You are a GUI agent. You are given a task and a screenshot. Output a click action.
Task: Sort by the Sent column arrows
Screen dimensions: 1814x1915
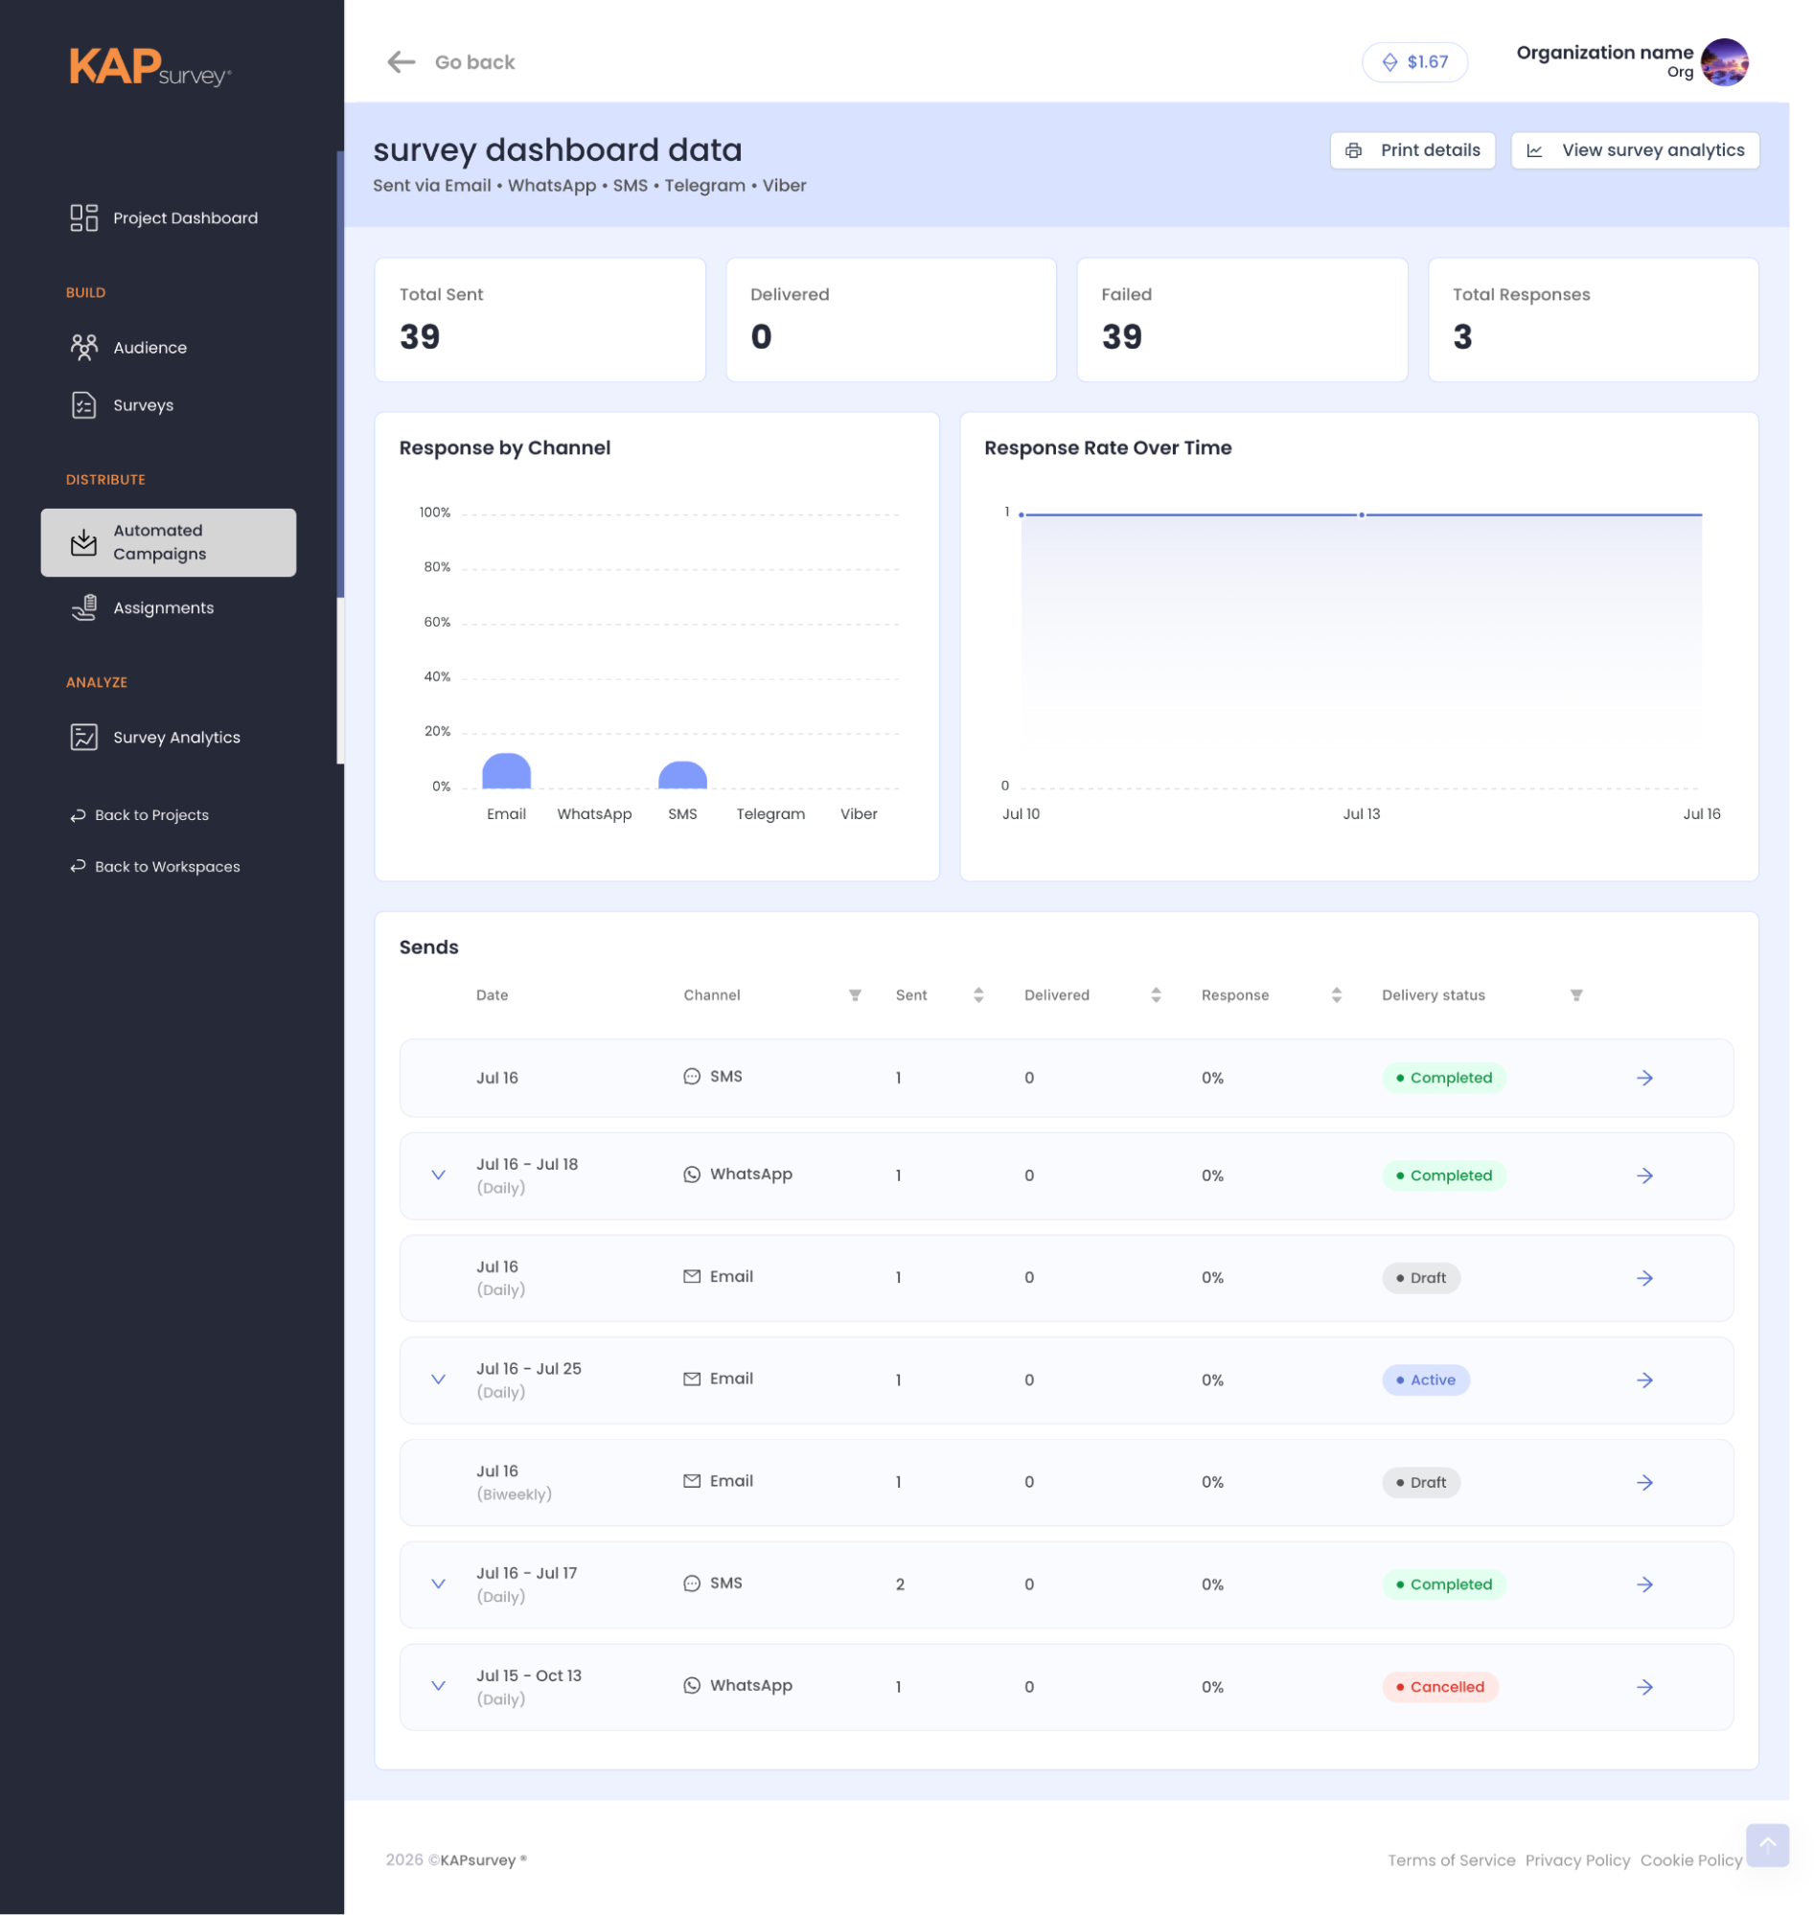(978, 995)
